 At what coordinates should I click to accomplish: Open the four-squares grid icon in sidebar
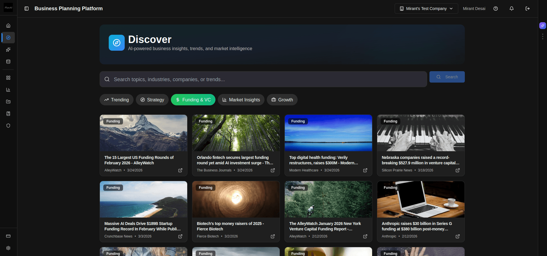click(8, 78)
